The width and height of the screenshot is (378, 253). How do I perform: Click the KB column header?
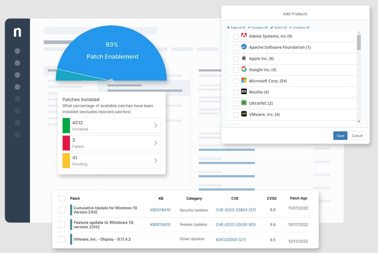(x=161, y=198)
